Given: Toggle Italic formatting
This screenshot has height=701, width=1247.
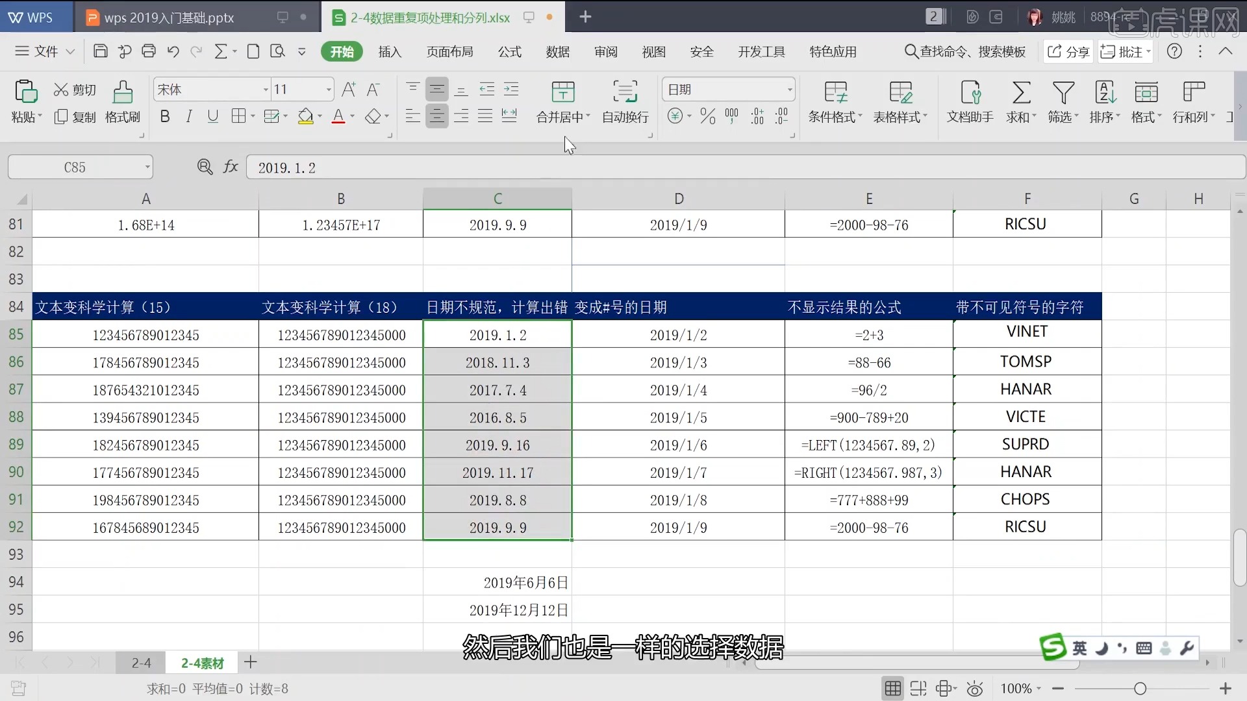Looking at the screenshot, I should pyautogui.click(x=188, y=117).
